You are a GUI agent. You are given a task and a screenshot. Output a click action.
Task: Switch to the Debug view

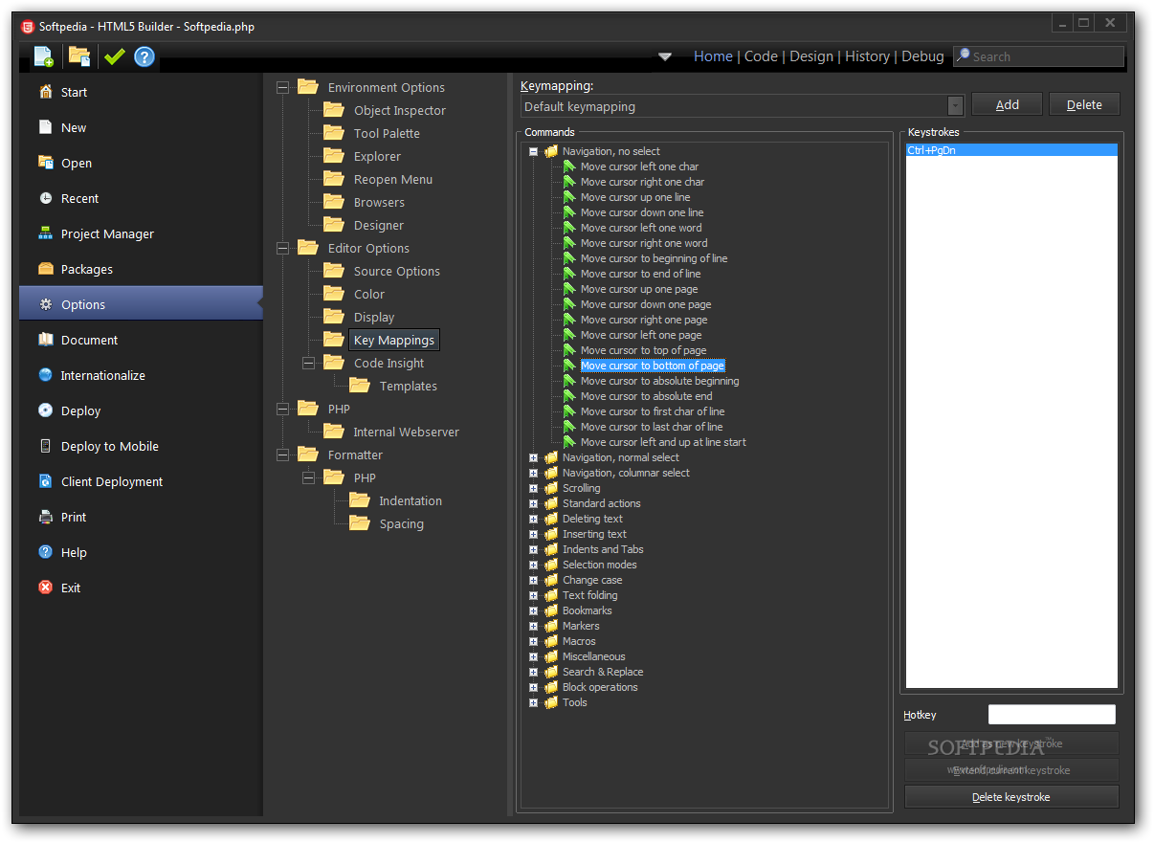922,56
